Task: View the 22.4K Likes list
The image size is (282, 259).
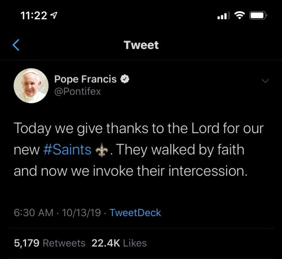Action: click(x=119, y=243)
